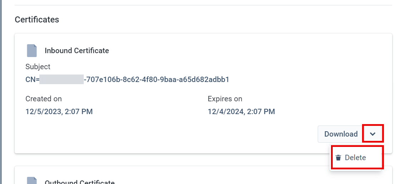Click the Outbound Certificate file icon
Screen dimensions: 405x184
pyautogui.click(x=32, y=180)
